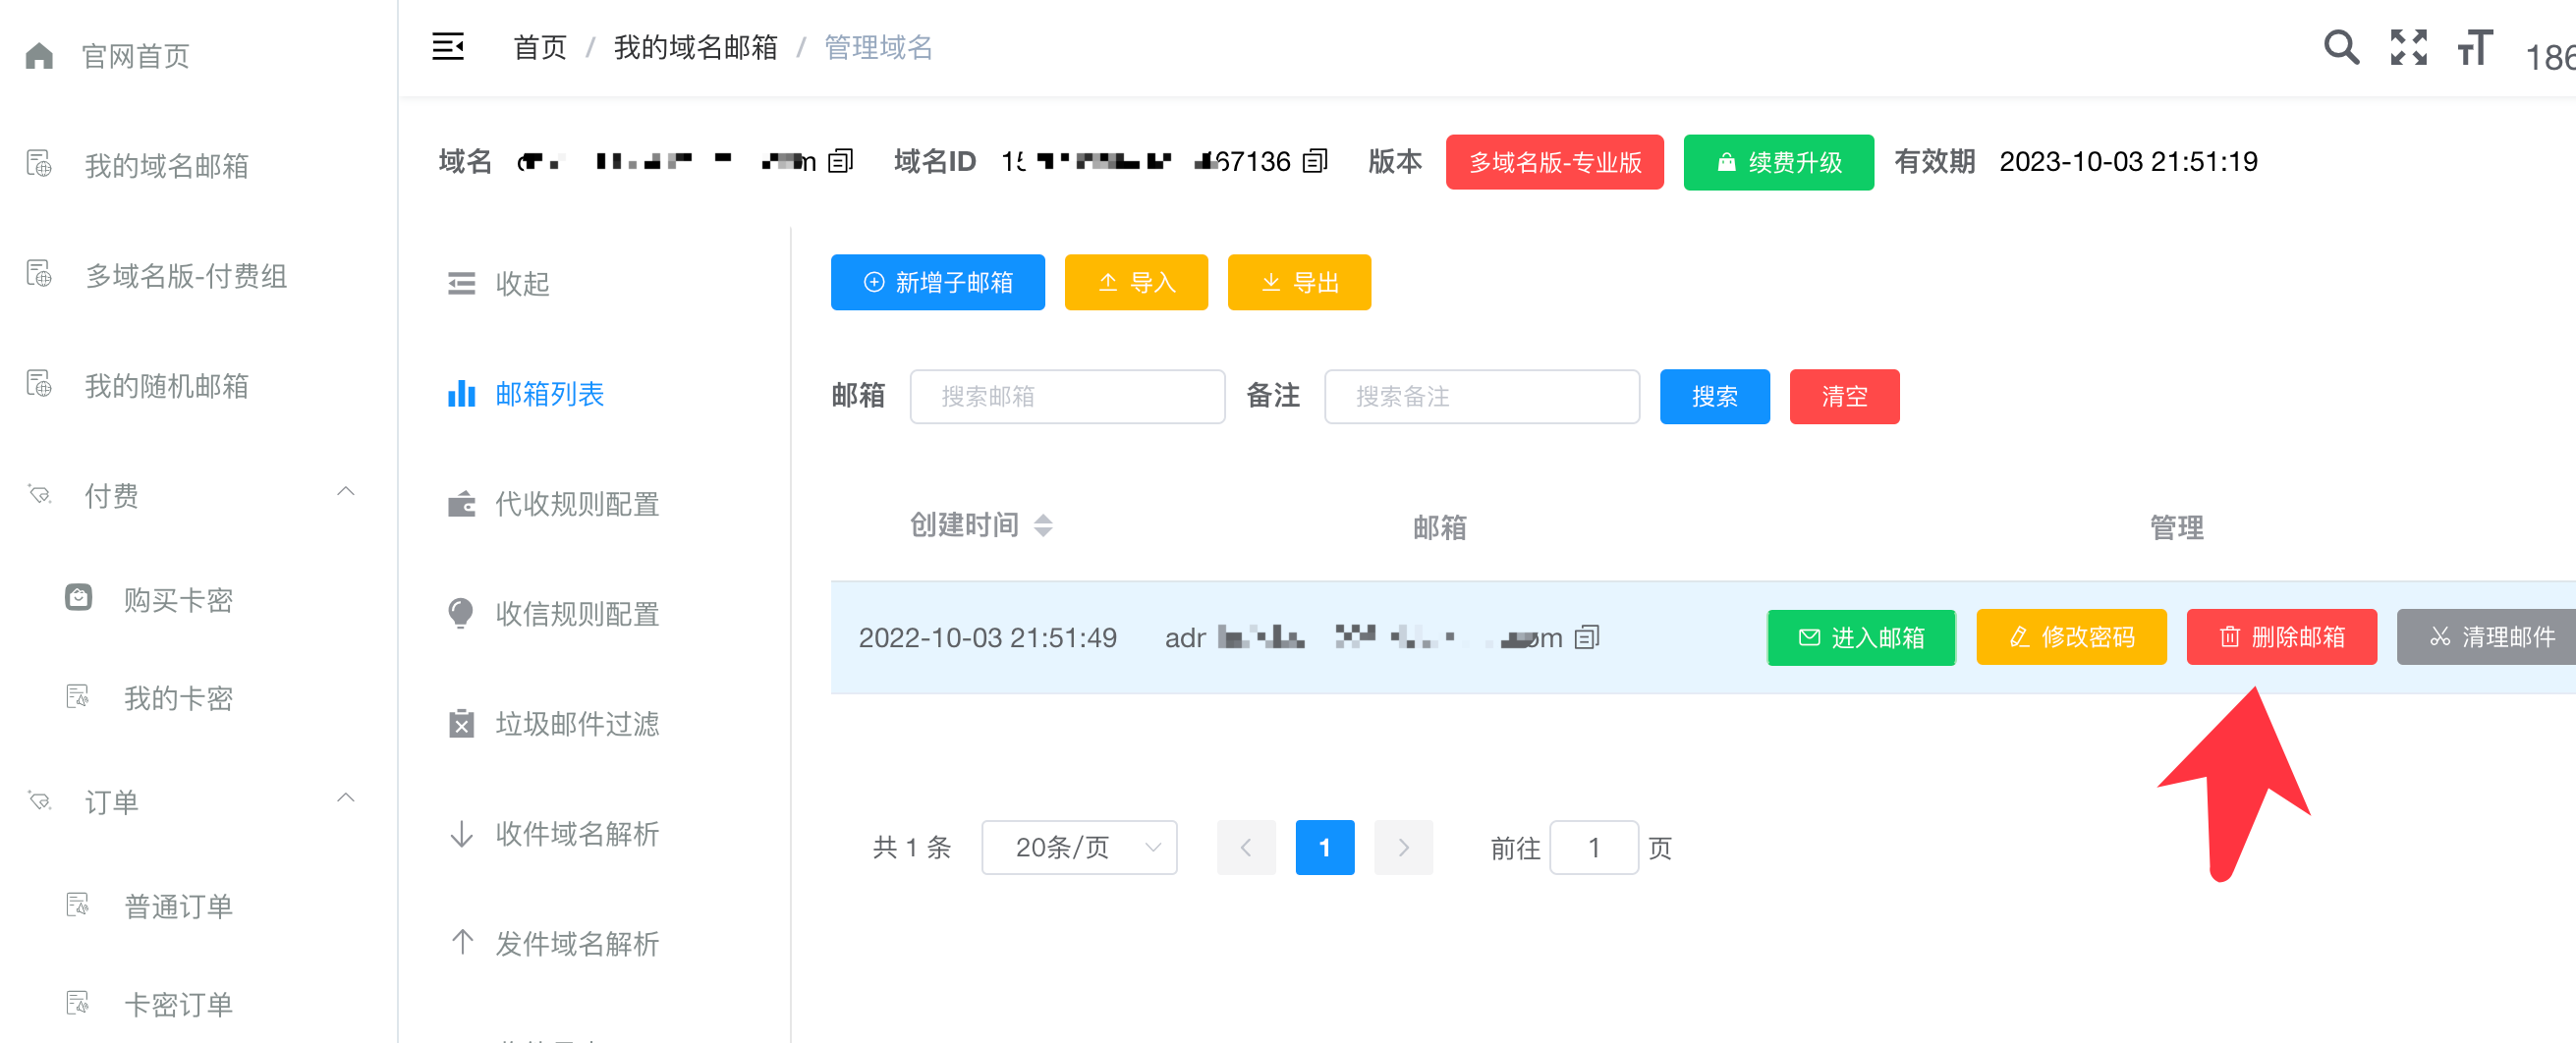Screen dimensions: 2576x1043
Task: Open 普通订单 submenu item
Action: 178,907
